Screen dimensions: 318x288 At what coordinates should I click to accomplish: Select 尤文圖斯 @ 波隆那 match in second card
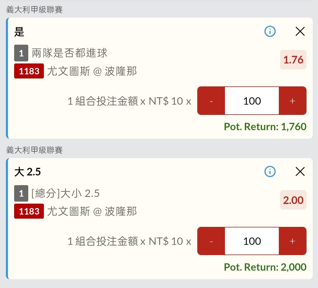92,212
